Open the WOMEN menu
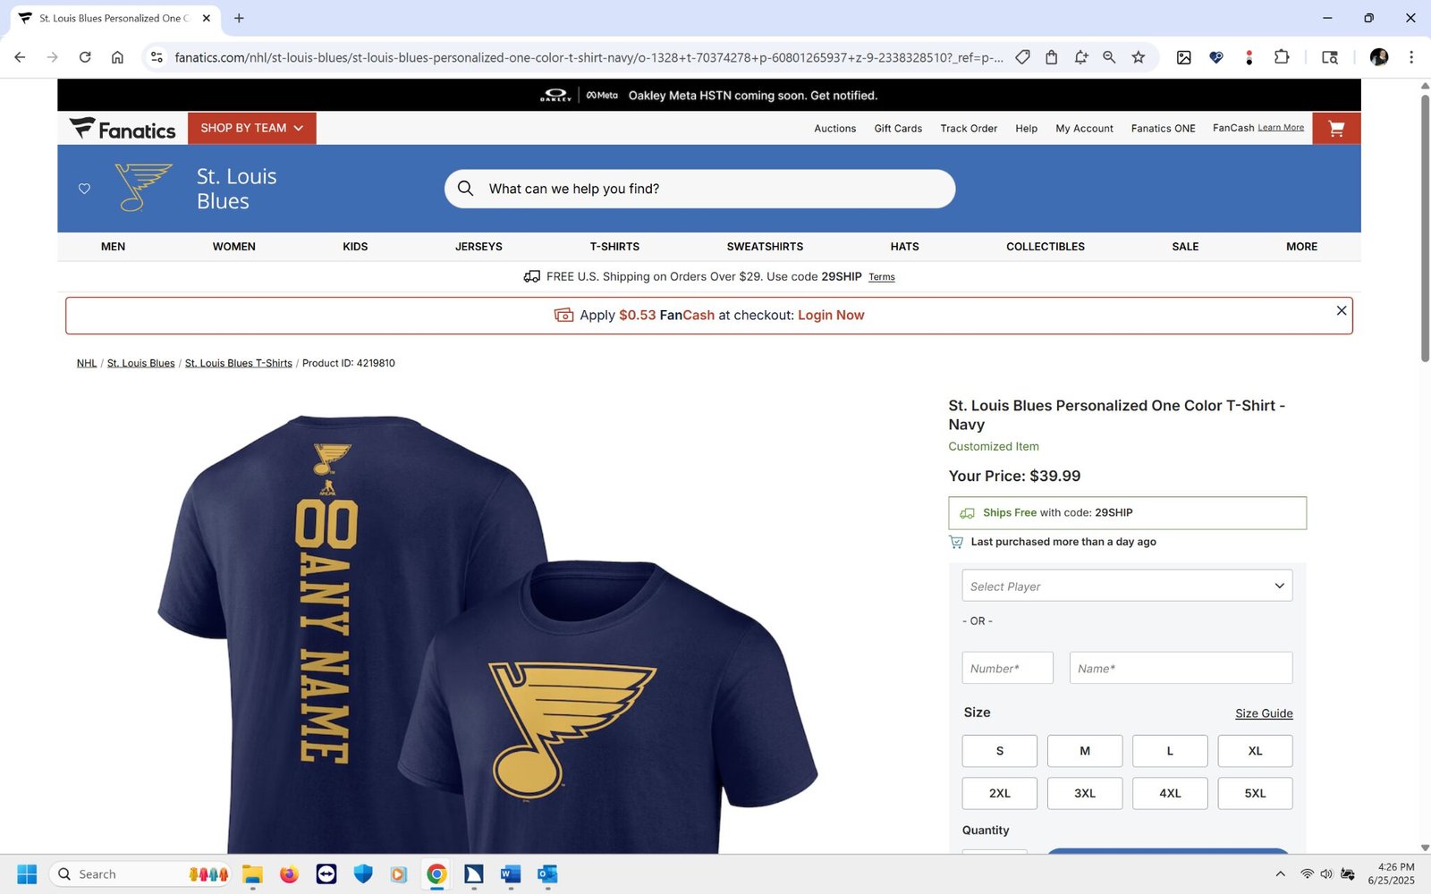Screen dimensions: 1431x894 [234, 247]
